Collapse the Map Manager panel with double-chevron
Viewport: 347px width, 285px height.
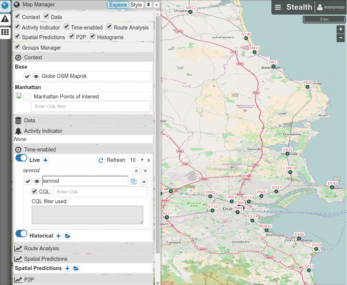[156, 5]
